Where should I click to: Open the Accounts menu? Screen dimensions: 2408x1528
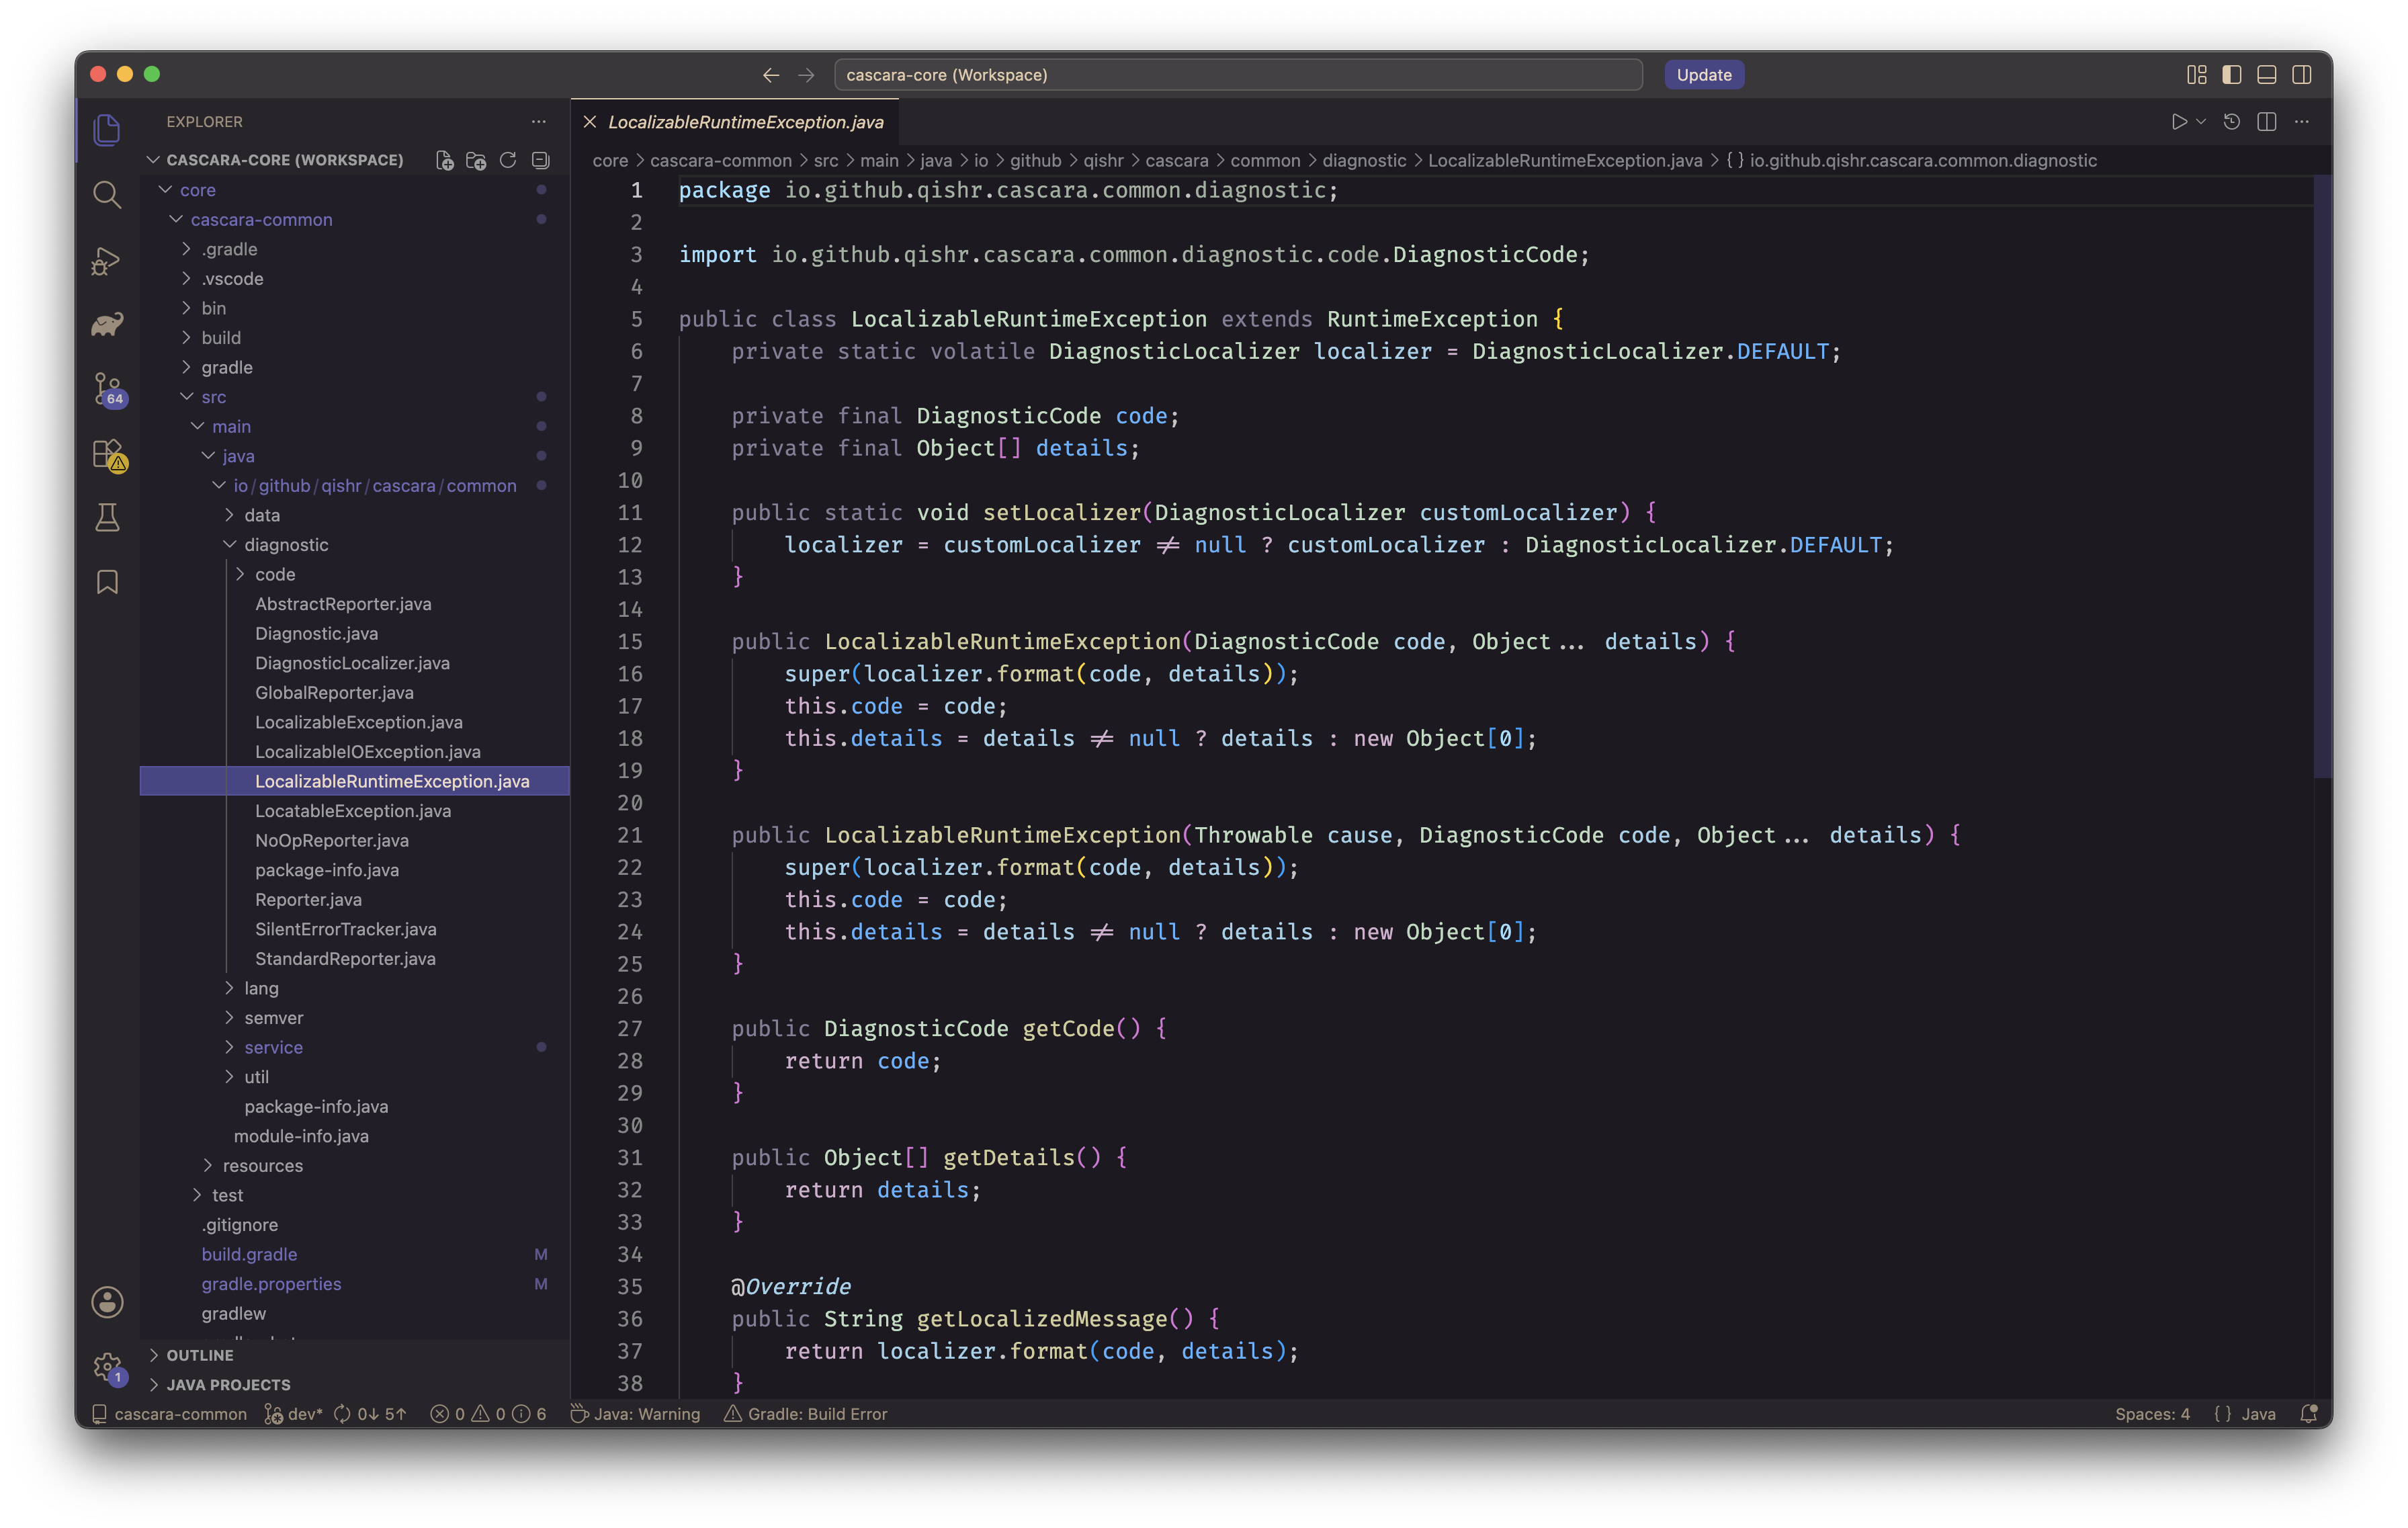(107, 1302)
